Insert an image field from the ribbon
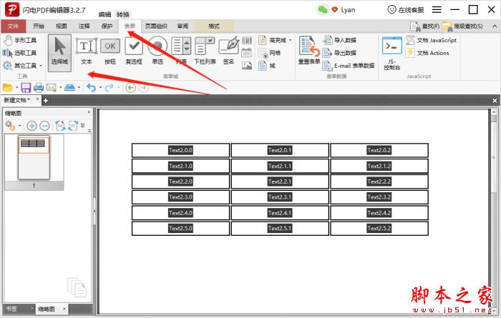Viewport: 501px width, 318px height. pyautogui.click(x=247, y=66)
